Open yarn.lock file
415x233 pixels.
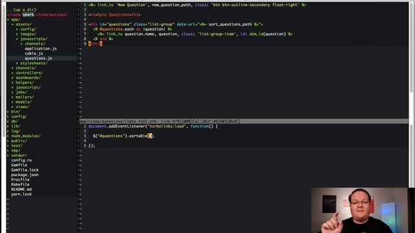coord(21,194)
